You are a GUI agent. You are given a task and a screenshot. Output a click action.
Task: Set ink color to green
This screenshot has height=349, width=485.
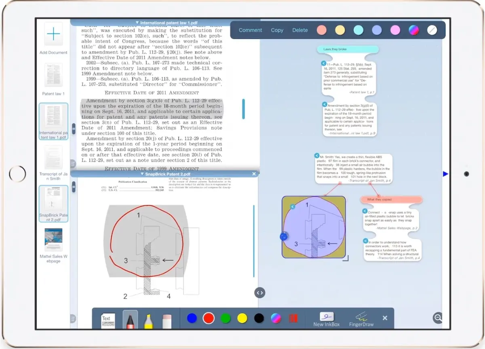[x=226, y=318]
